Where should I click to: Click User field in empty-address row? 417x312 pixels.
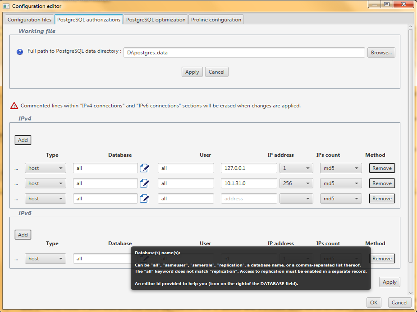click(186, 199)
